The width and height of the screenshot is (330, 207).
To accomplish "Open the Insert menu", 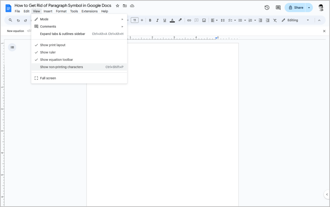I will [48, 11].
